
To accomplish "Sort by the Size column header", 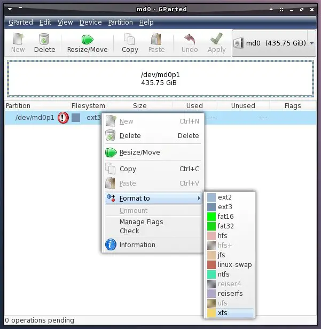I will 140,105.
